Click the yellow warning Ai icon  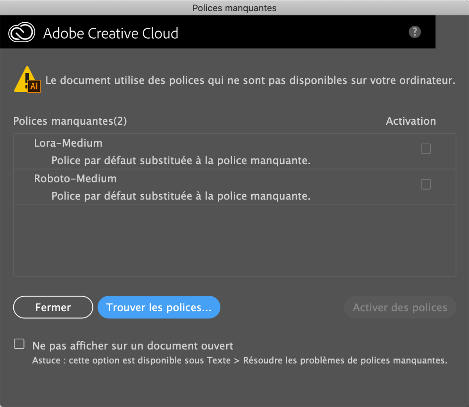coord(27,79)
